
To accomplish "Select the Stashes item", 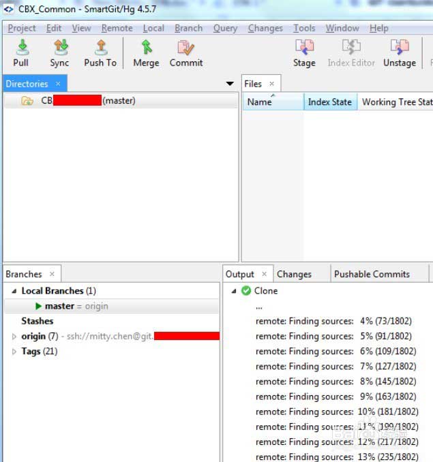I will [38, 321].
